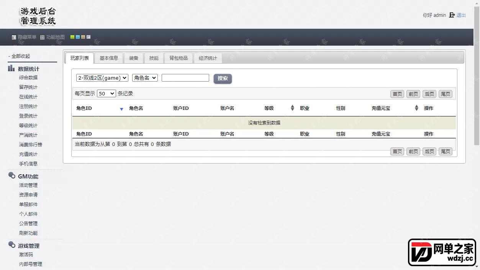
Task: Sort by 等级 column arrows
Action: click(x=292, y=108)
